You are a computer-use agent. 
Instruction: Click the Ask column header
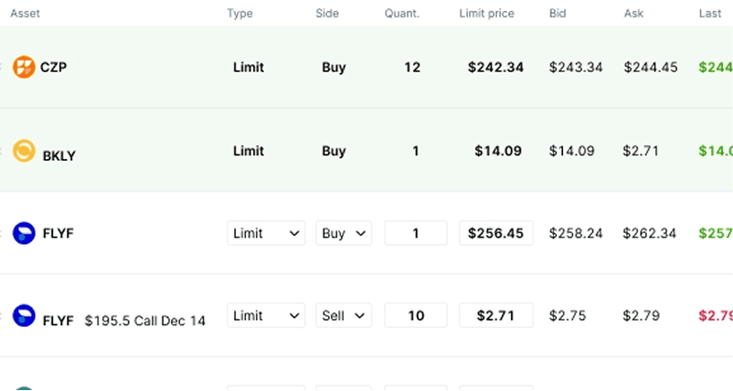tap(633, 14)
